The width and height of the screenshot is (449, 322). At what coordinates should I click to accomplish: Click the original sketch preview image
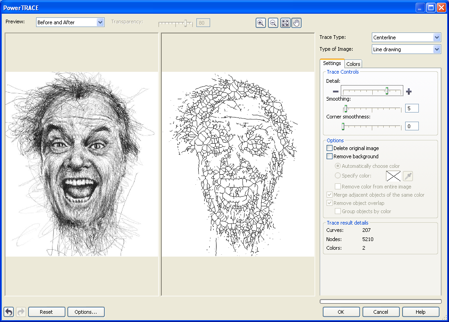pyautogui.click(x=82, y=164)
